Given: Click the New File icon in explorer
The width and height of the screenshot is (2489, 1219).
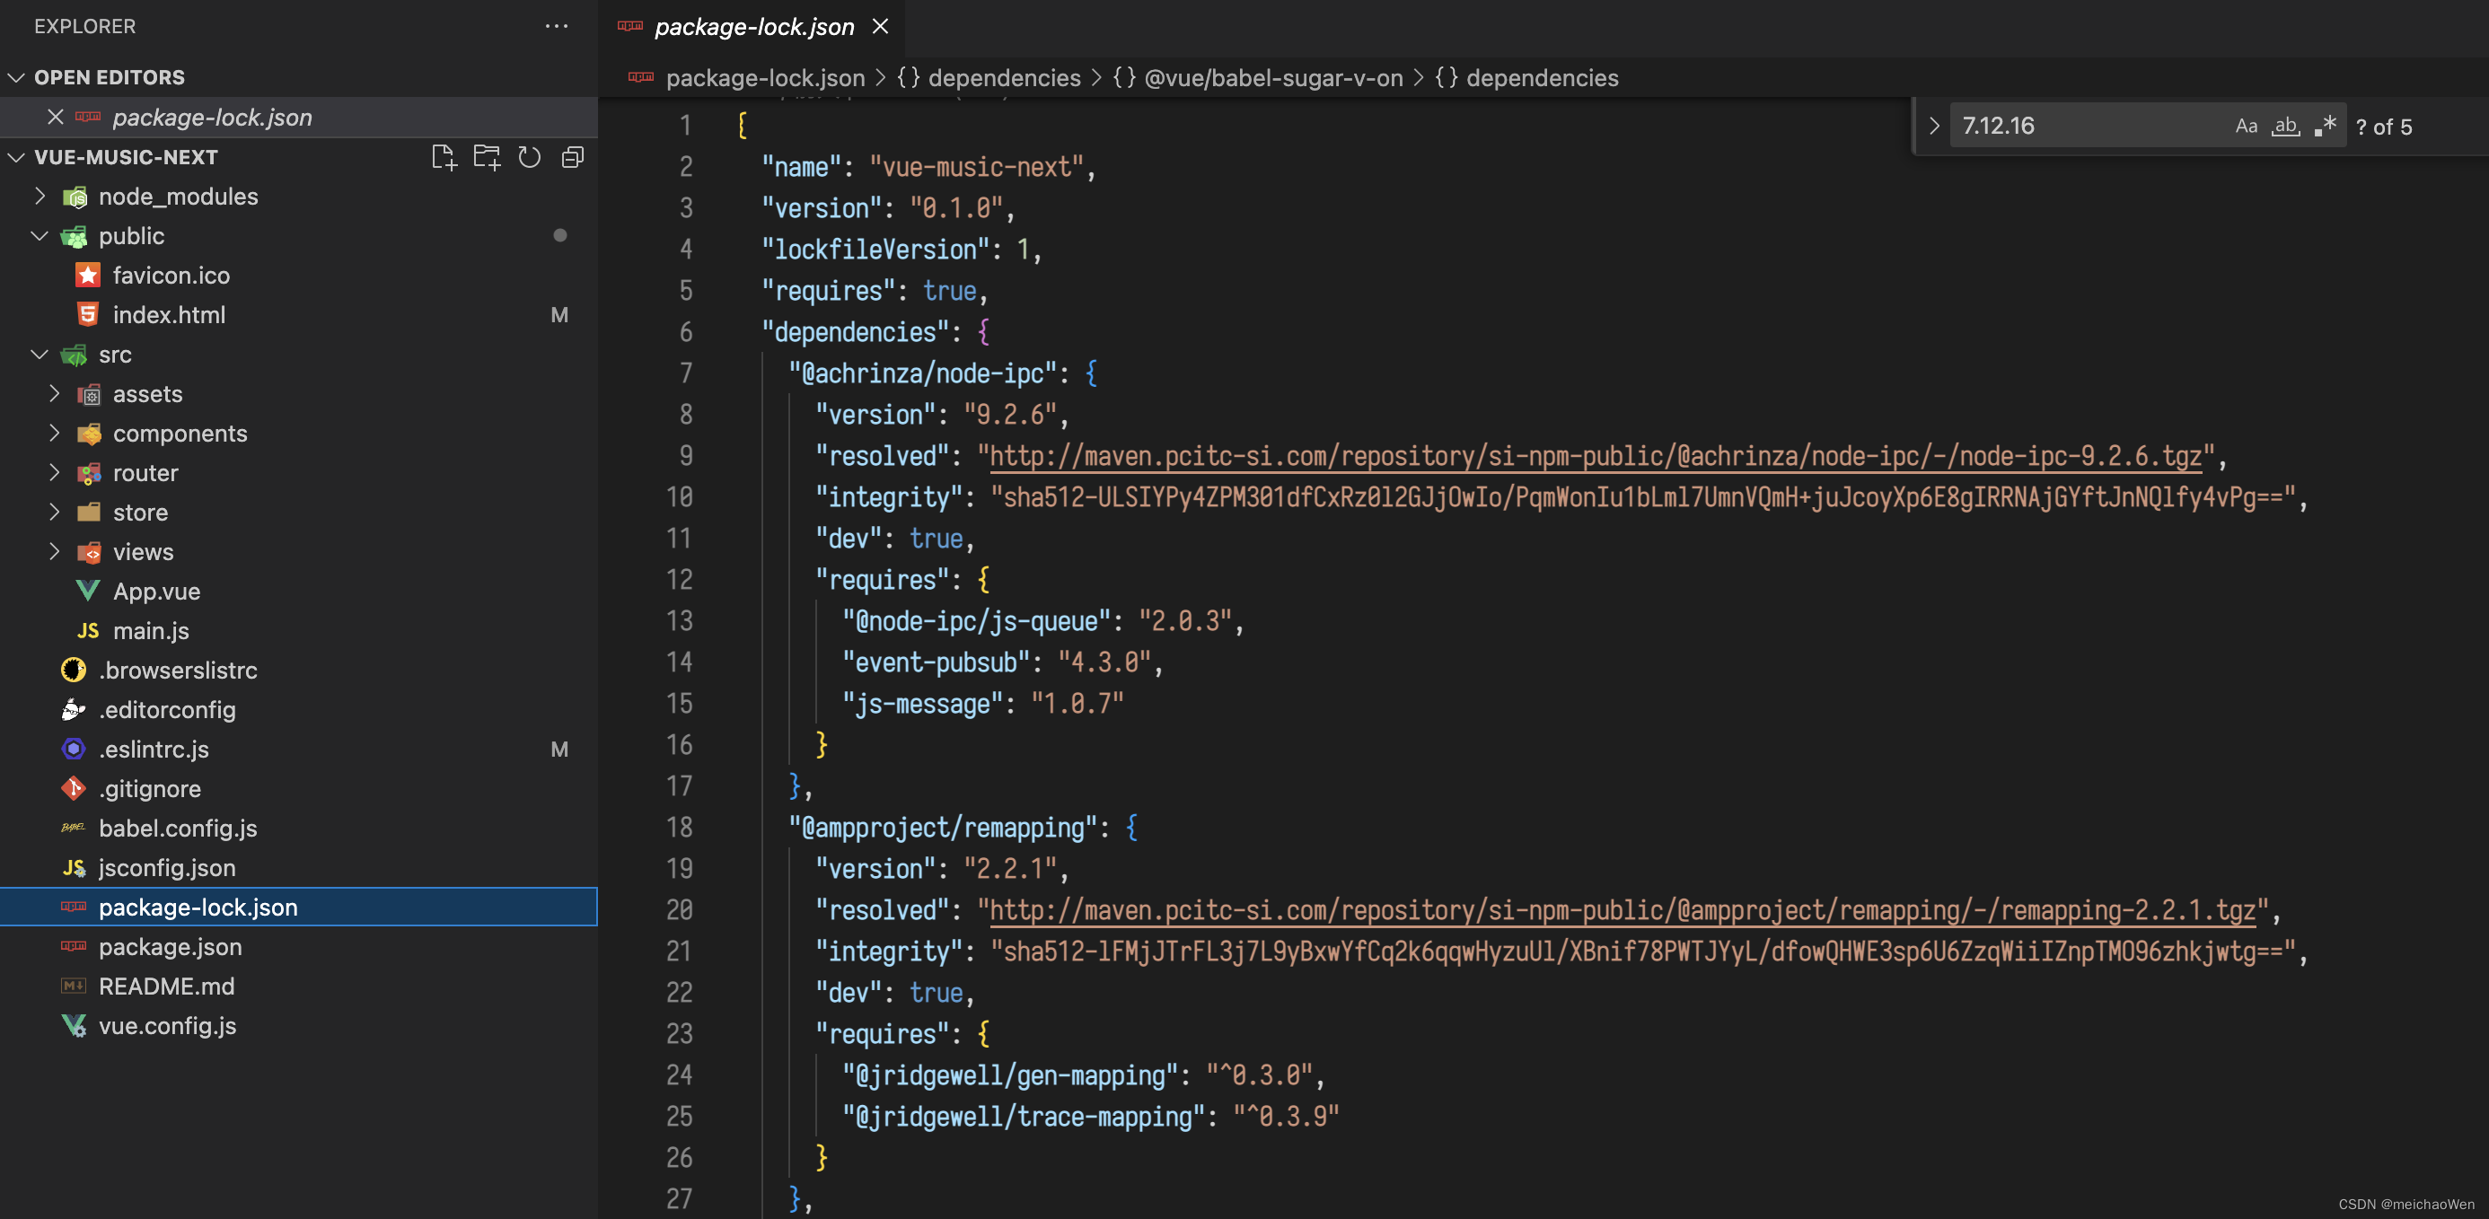Looking at the screenshot, I should pos(444,157).
